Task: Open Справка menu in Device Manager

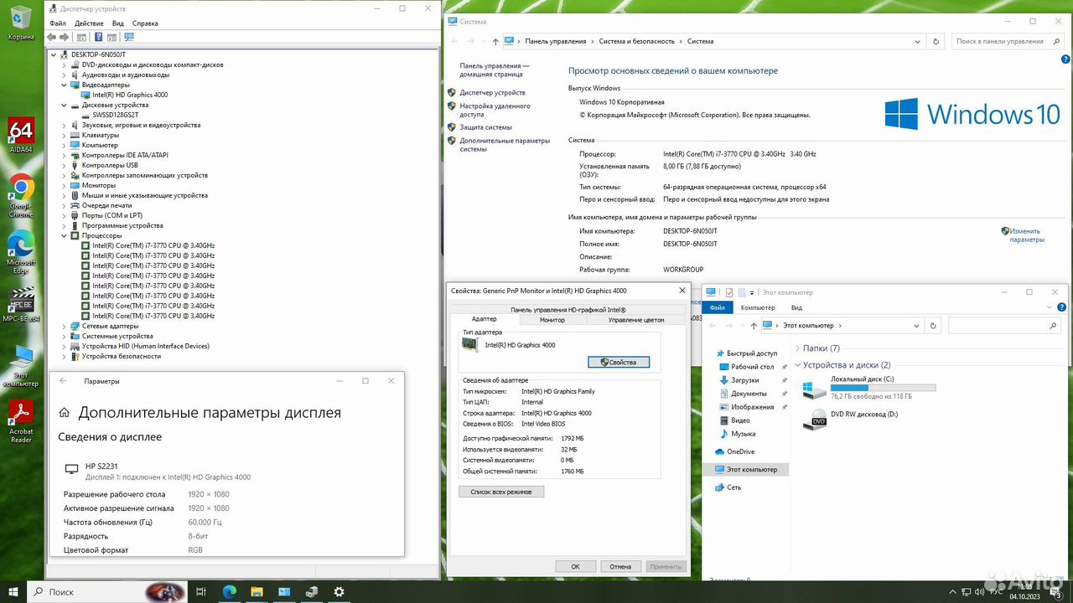Action: 145,23
